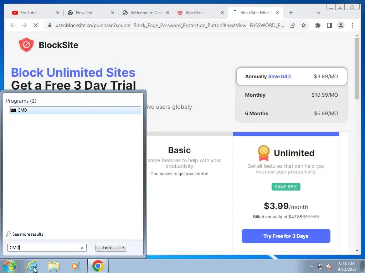
Task: Clear the Start menu search text
Action: [82, 248]
